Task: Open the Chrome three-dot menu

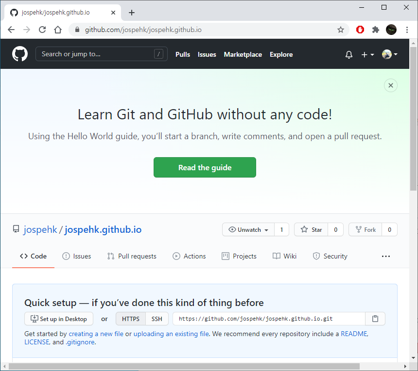Action: tap(407, 30)
